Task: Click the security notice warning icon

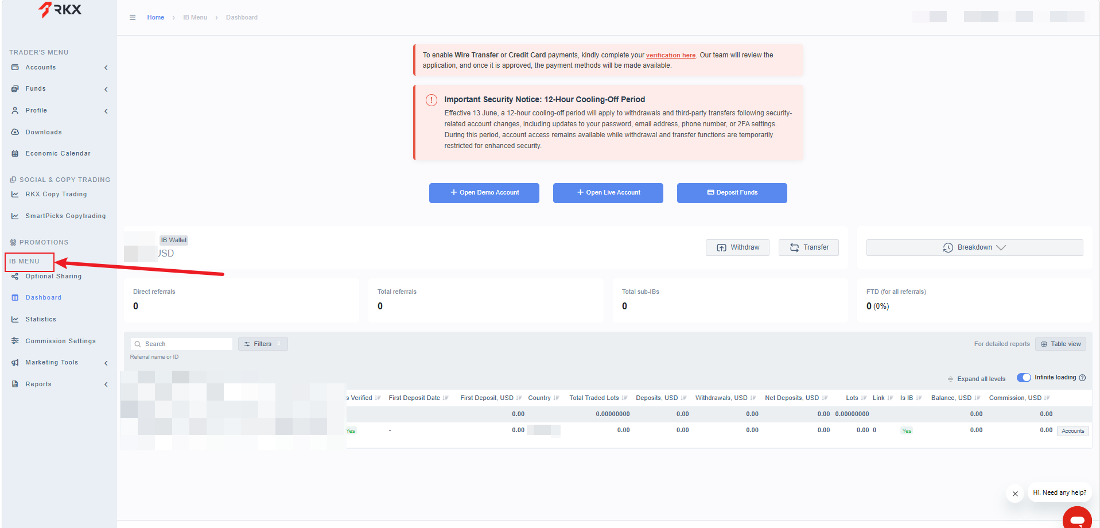Action: [x=432, y=100]
